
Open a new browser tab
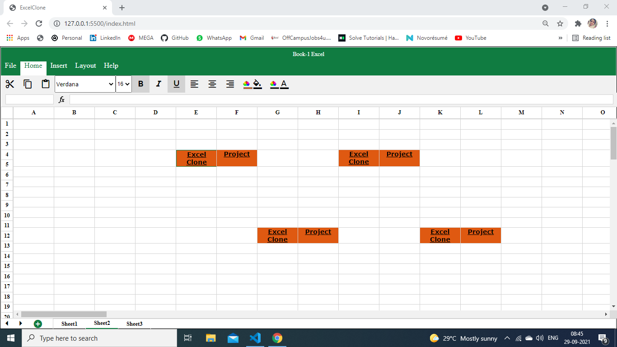(122, 8)
